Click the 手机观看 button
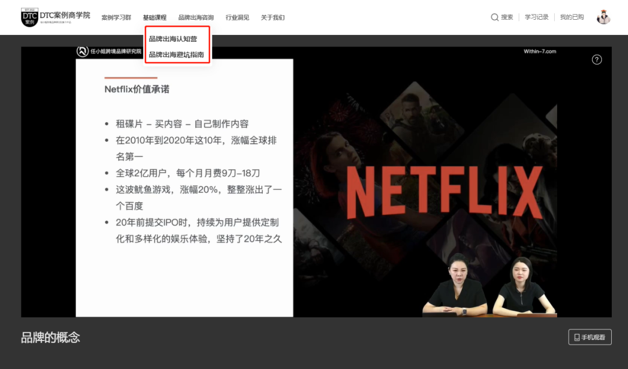 coord(590,337)
